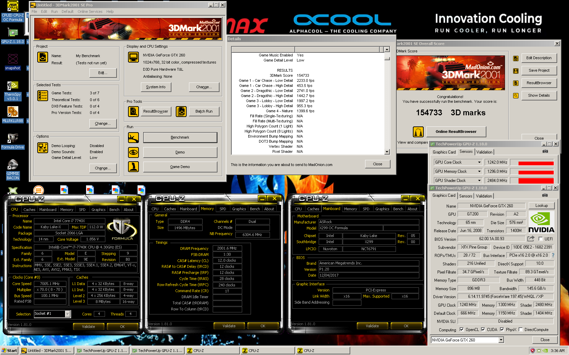Image resolution: width=569 pixels, height=355 pixels.
Task: Click the Online ResultBrowser globe icon
Action: [x=418, y=132]
